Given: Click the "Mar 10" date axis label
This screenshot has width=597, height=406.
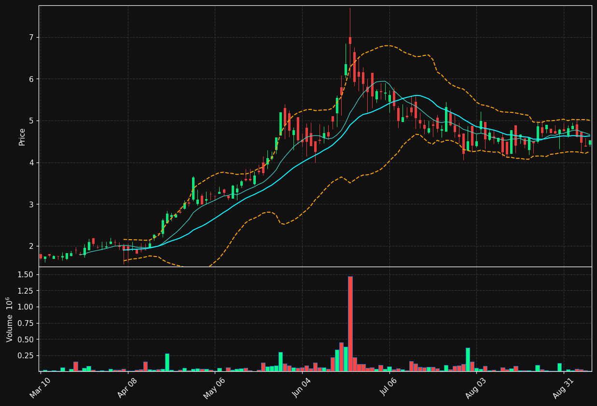Looking at the screenshot, I should pos(41,388).
